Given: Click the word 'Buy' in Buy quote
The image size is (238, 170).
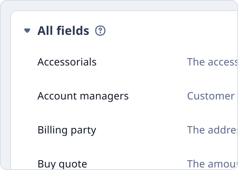Looking at the screenshot, I should click(x=47, y=164).
